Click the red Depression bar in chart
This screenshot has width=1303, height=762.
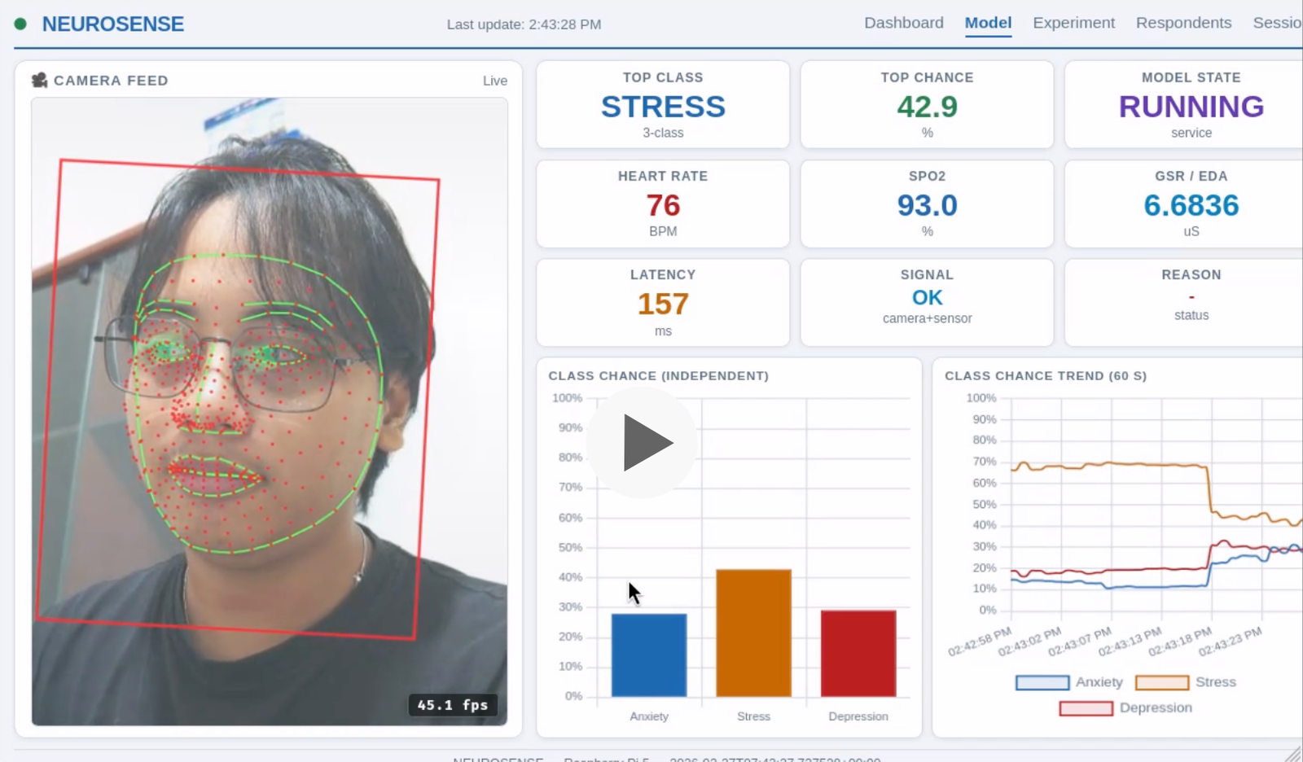point(858,653)
